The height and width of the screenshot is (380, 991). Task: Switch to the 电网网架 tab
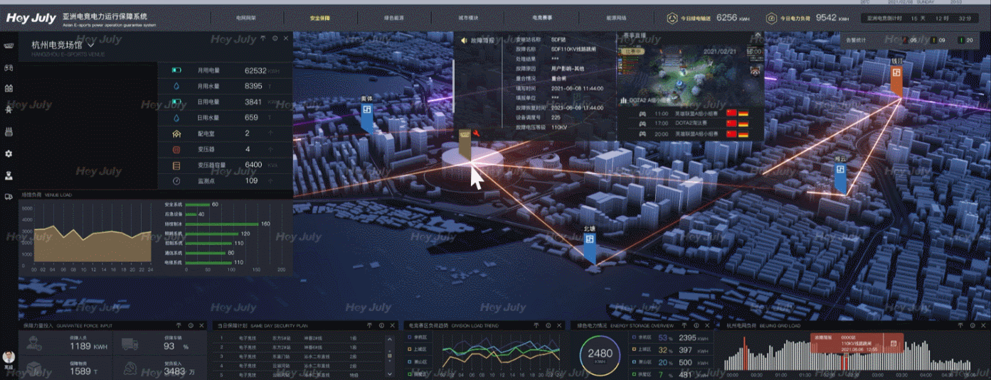pyautogui.click(x=245, y=18)
